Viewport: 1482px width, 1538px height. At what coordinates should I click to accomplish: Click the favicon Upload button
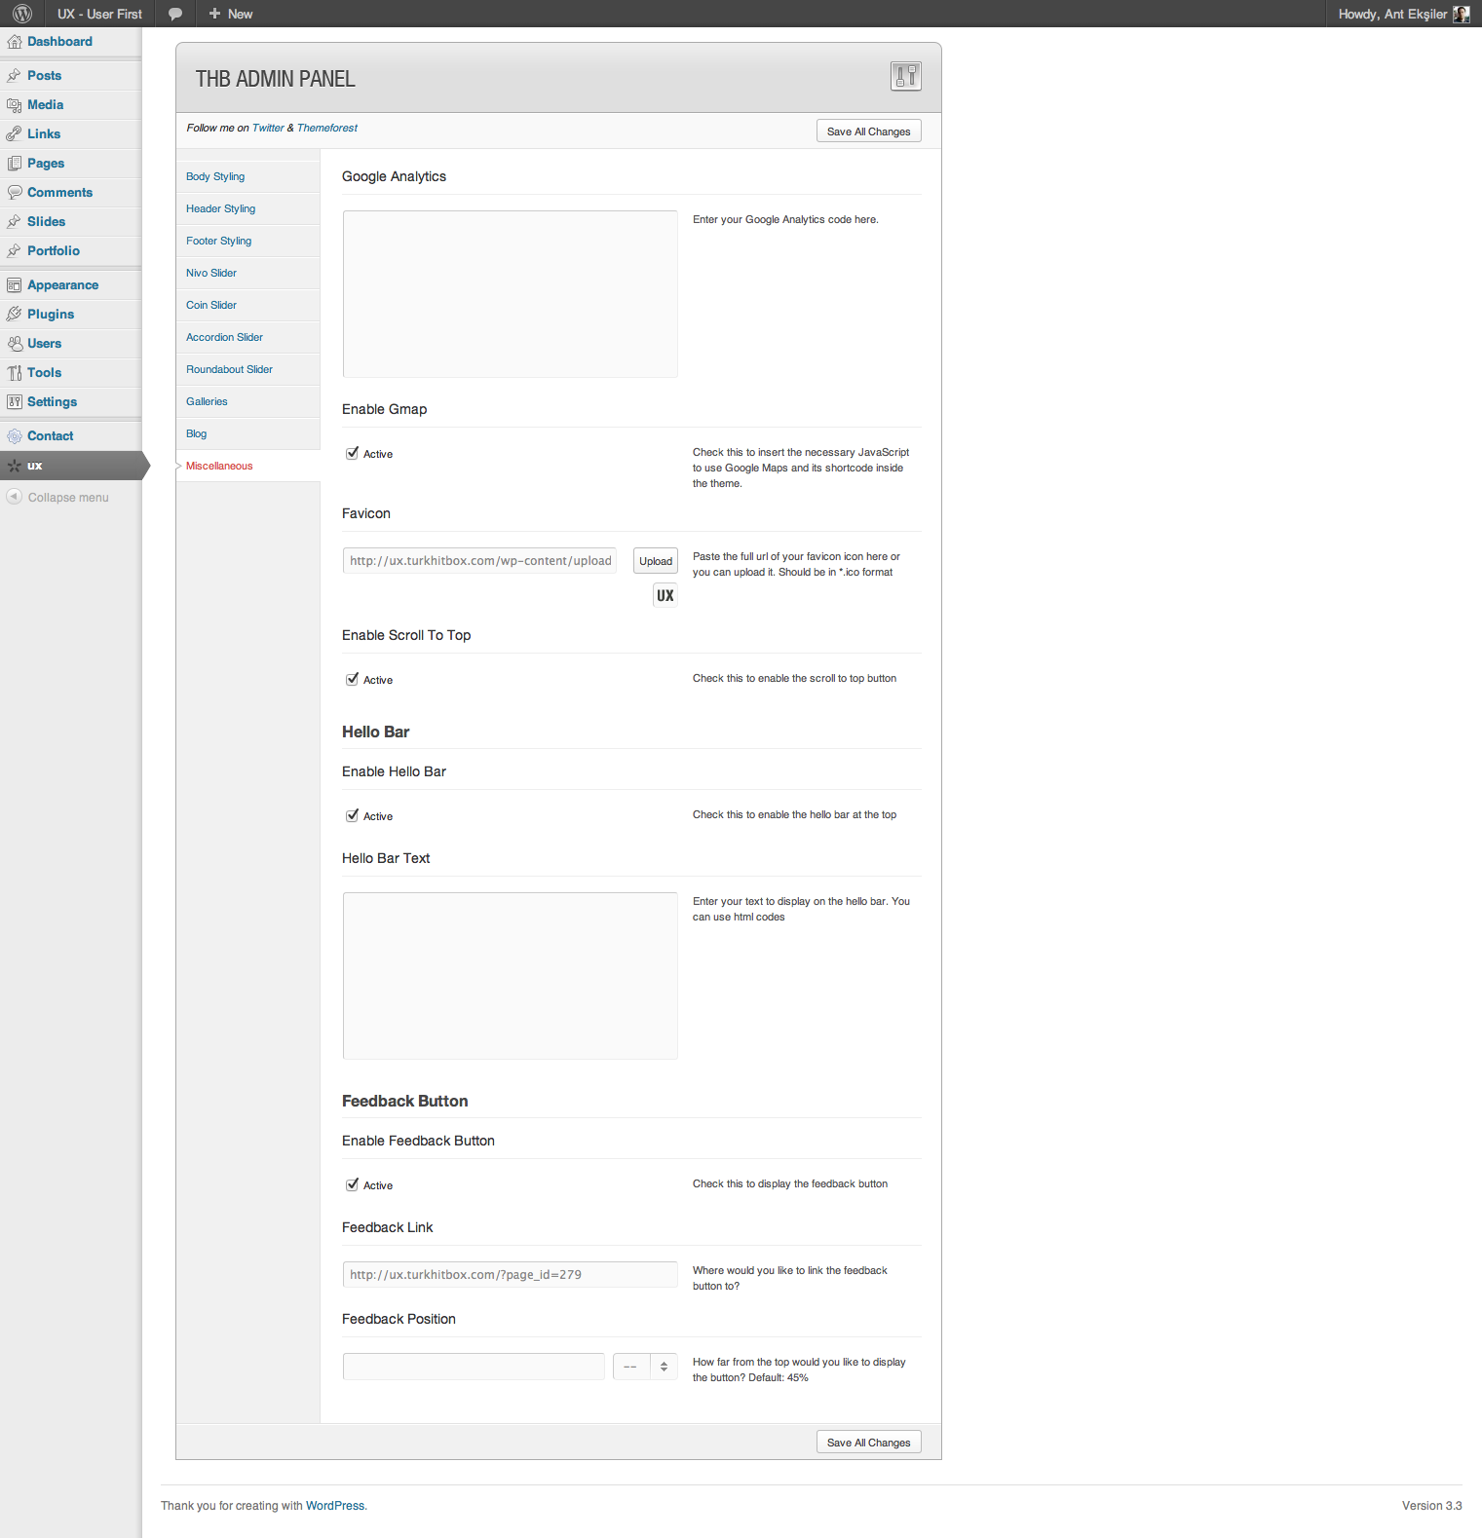click(656, 561)
